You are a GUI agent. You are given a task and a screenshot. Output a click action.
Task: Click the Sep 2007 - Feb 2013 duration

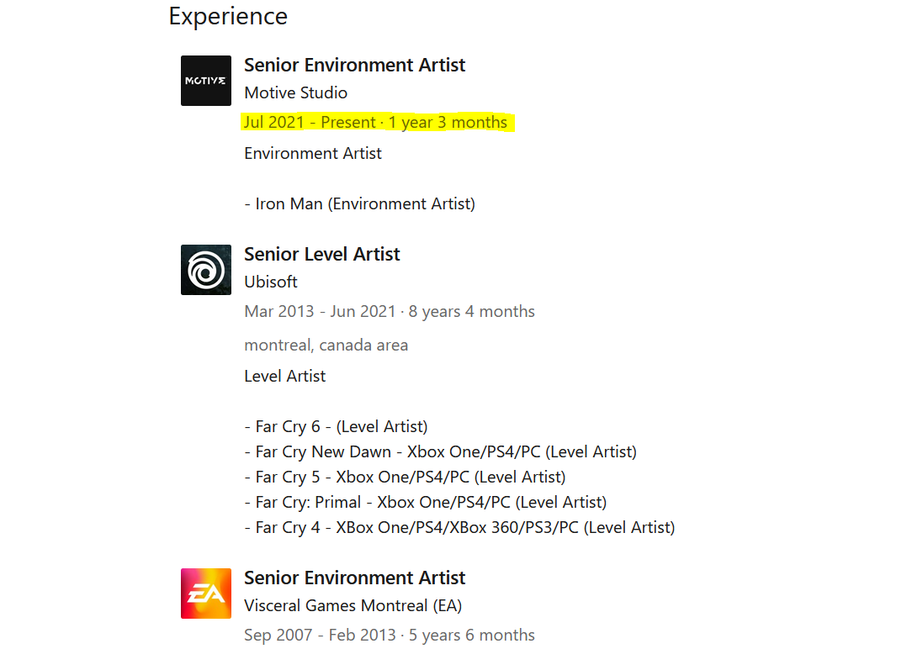(389, 635)
